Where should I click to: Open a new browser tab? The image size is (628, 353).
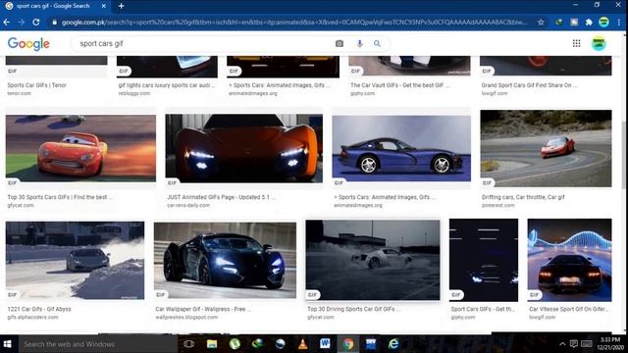click(x=121, y=6)
